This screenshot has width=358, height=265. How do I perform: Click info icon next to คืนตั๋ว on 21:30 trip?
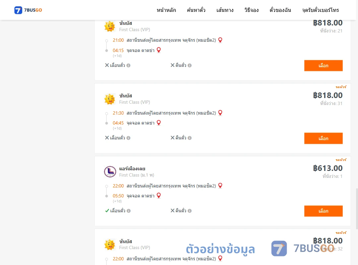190,138
